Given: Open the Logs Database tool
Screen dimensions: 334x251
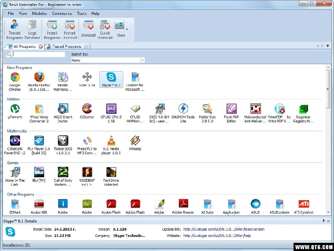Looking at the screenshot, I should [32, 29].
